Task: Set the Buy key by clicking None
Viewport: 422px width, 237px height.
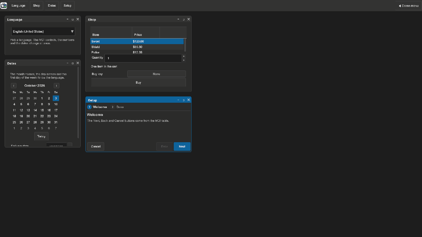Action: pos(157,74)
